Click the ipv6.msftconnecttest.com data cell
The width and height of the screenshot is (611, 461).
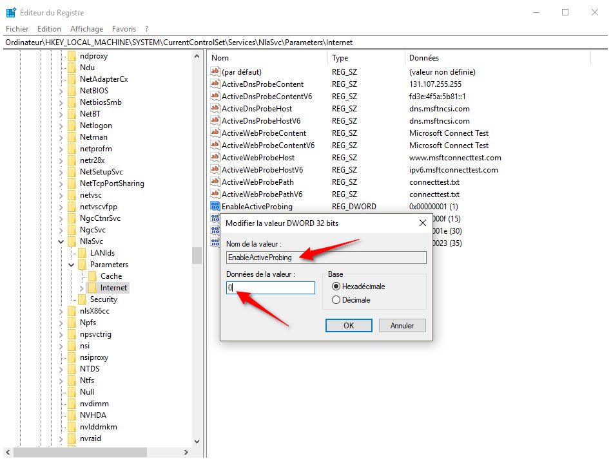tap(454, 170)
